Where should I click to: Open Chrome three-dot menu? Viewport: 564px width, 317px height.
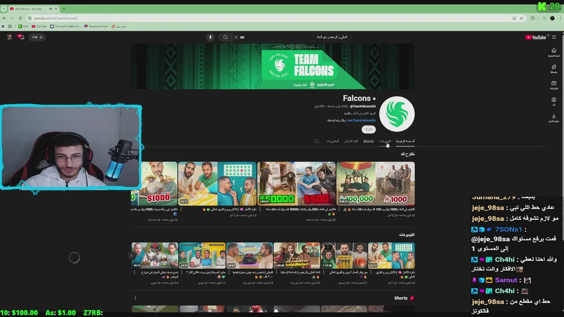(560, 18)
